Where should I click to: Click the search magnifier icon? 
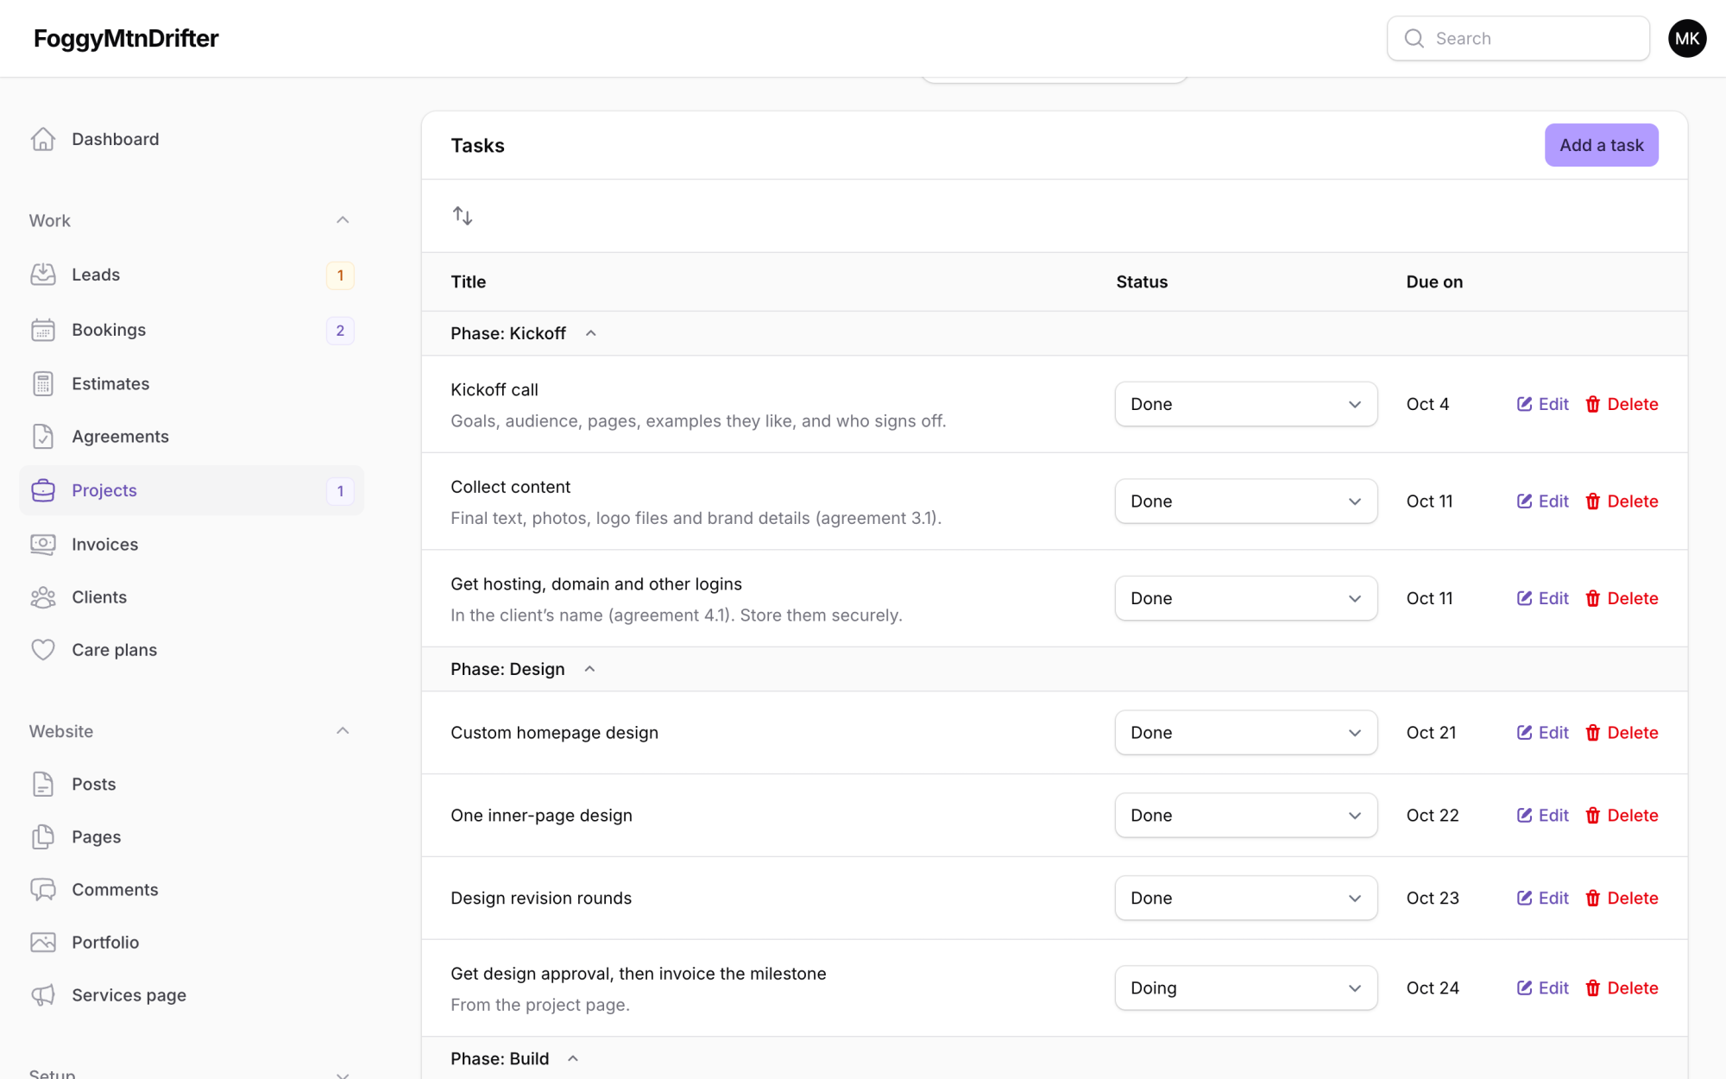click(1414, 38)
